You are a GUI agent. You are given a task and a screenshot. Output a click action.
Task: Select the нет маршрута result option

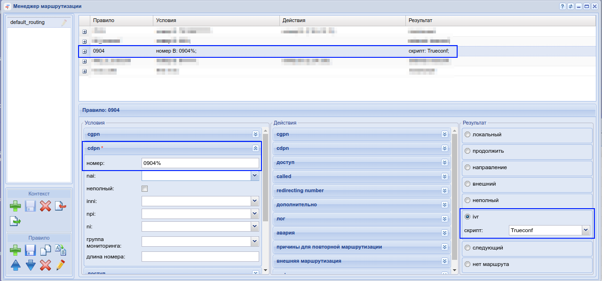(467, 264)
